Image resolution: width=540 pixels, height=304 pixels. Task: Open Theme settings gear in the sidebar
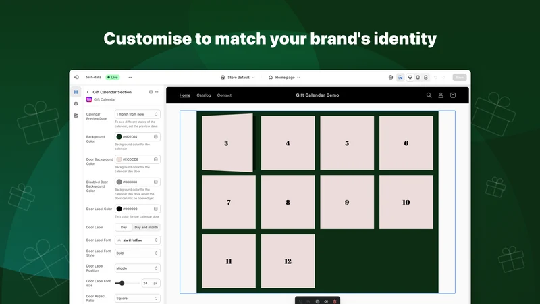point(76,104)
